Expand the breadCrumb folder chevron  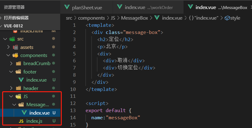point(11,64)
